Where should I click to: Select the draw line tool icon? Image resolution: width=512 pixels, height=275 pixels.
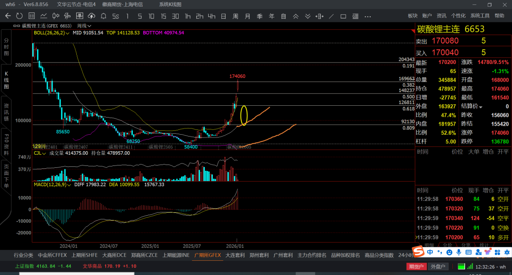[x=331, y=16]
